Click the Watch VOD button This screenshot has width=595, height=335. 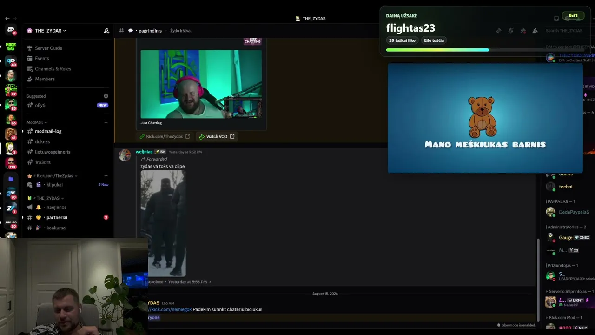tap(217, 136)
